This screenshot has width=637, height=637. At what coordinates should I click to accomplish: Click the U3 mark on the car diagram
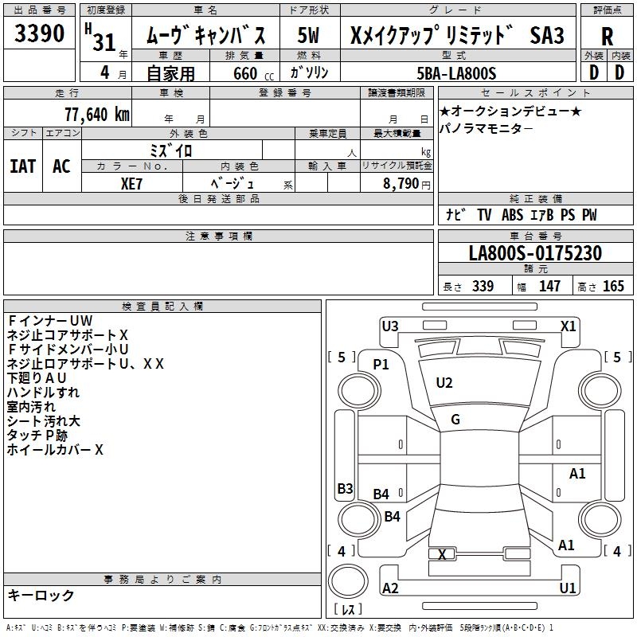tap(390, 326)
